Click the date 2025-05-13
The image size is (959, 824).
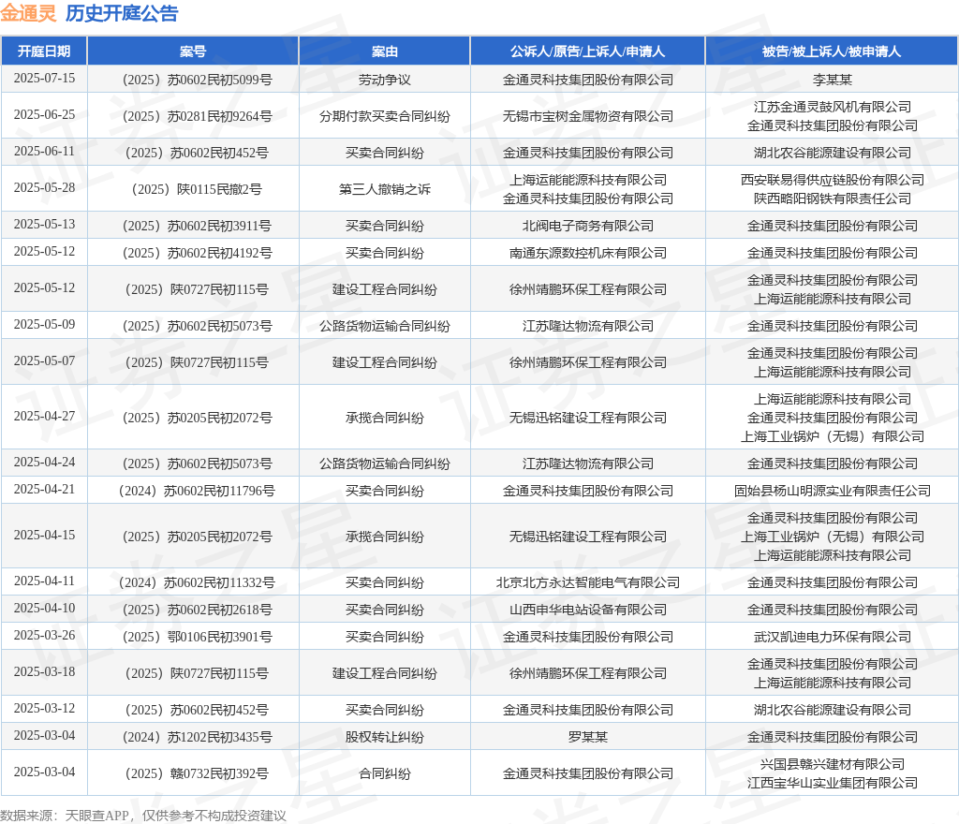[44, 225]
